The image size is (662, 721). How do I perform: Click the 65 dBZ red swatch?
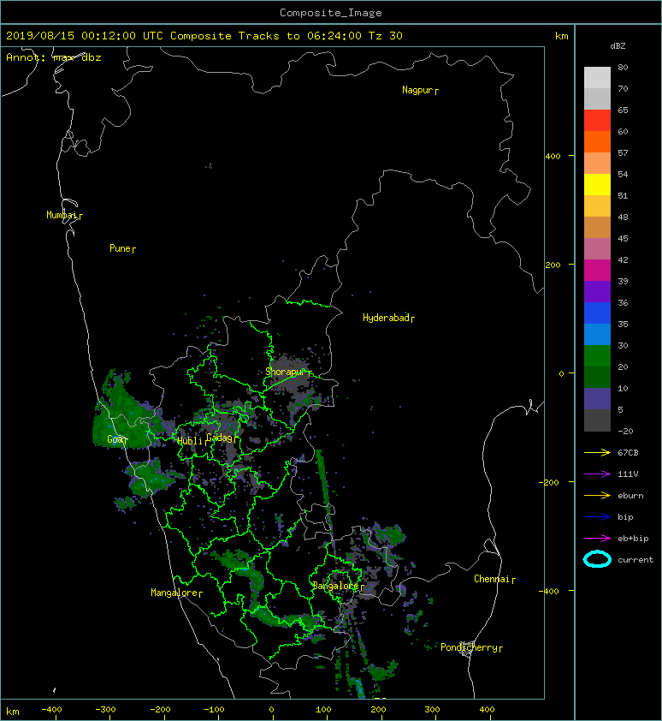(x=597, y=120)
